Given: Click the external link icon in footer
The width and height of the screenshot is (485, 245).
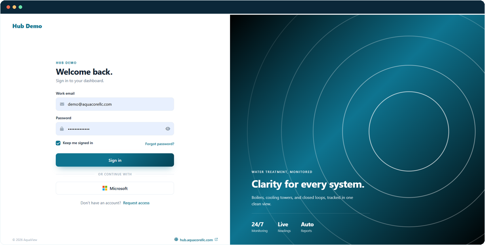Looking at the screenshot, I should pyautogui.click(x=216, y=239).
